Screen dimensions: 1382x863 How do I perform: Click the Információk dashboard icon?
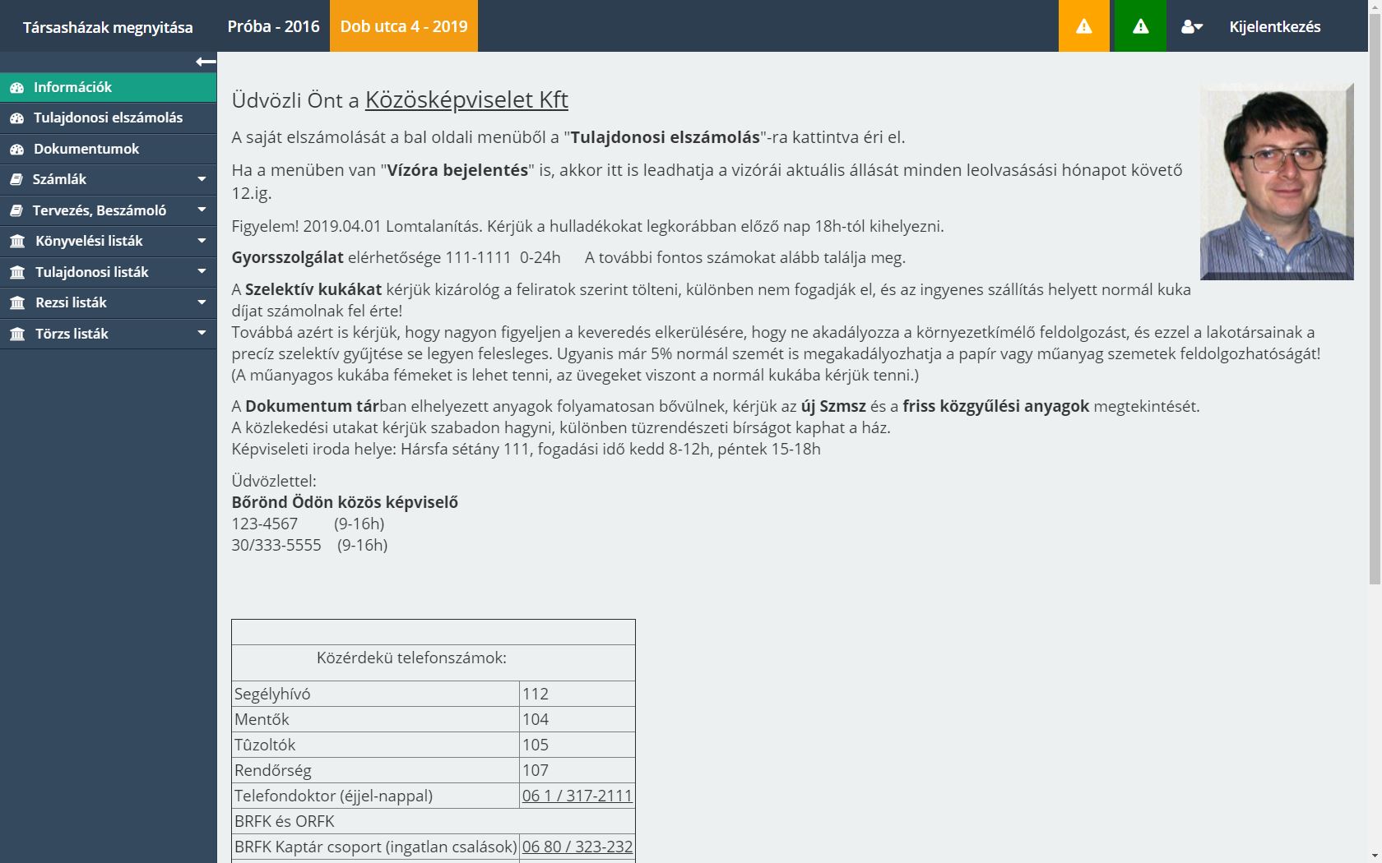click(x=16, y=87)
